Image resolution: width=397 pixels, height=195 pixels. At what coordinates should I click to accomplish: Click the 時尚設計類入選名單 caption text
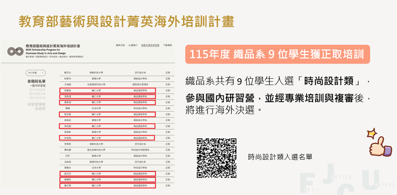click(280, 157)
